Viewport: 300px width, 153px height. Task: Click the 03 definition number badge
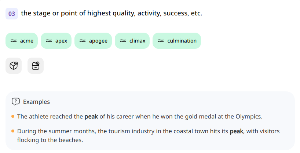point(12,14)
